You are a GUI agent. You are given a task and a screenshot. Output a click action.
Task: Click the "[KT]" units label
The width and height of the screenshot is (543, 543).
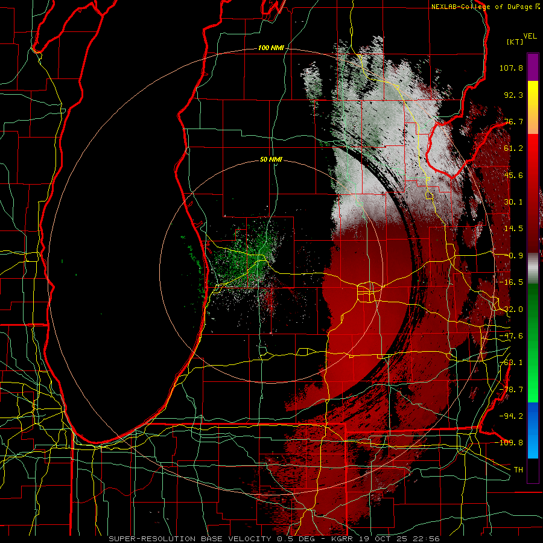pos(515,42)
